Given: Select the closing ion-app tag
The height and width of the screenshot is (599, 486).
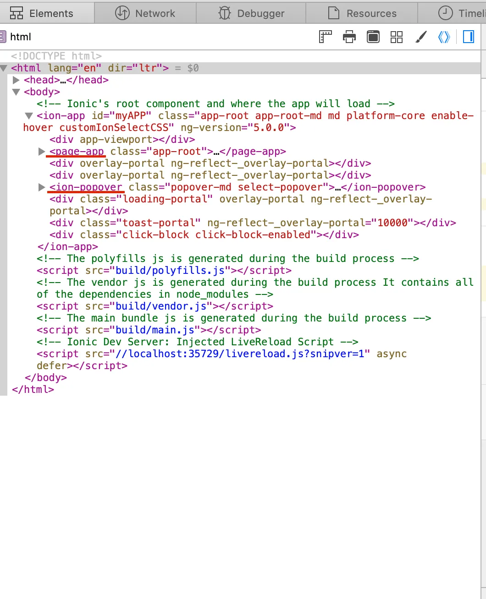Looking at the screenshot, I should [67, 246].
